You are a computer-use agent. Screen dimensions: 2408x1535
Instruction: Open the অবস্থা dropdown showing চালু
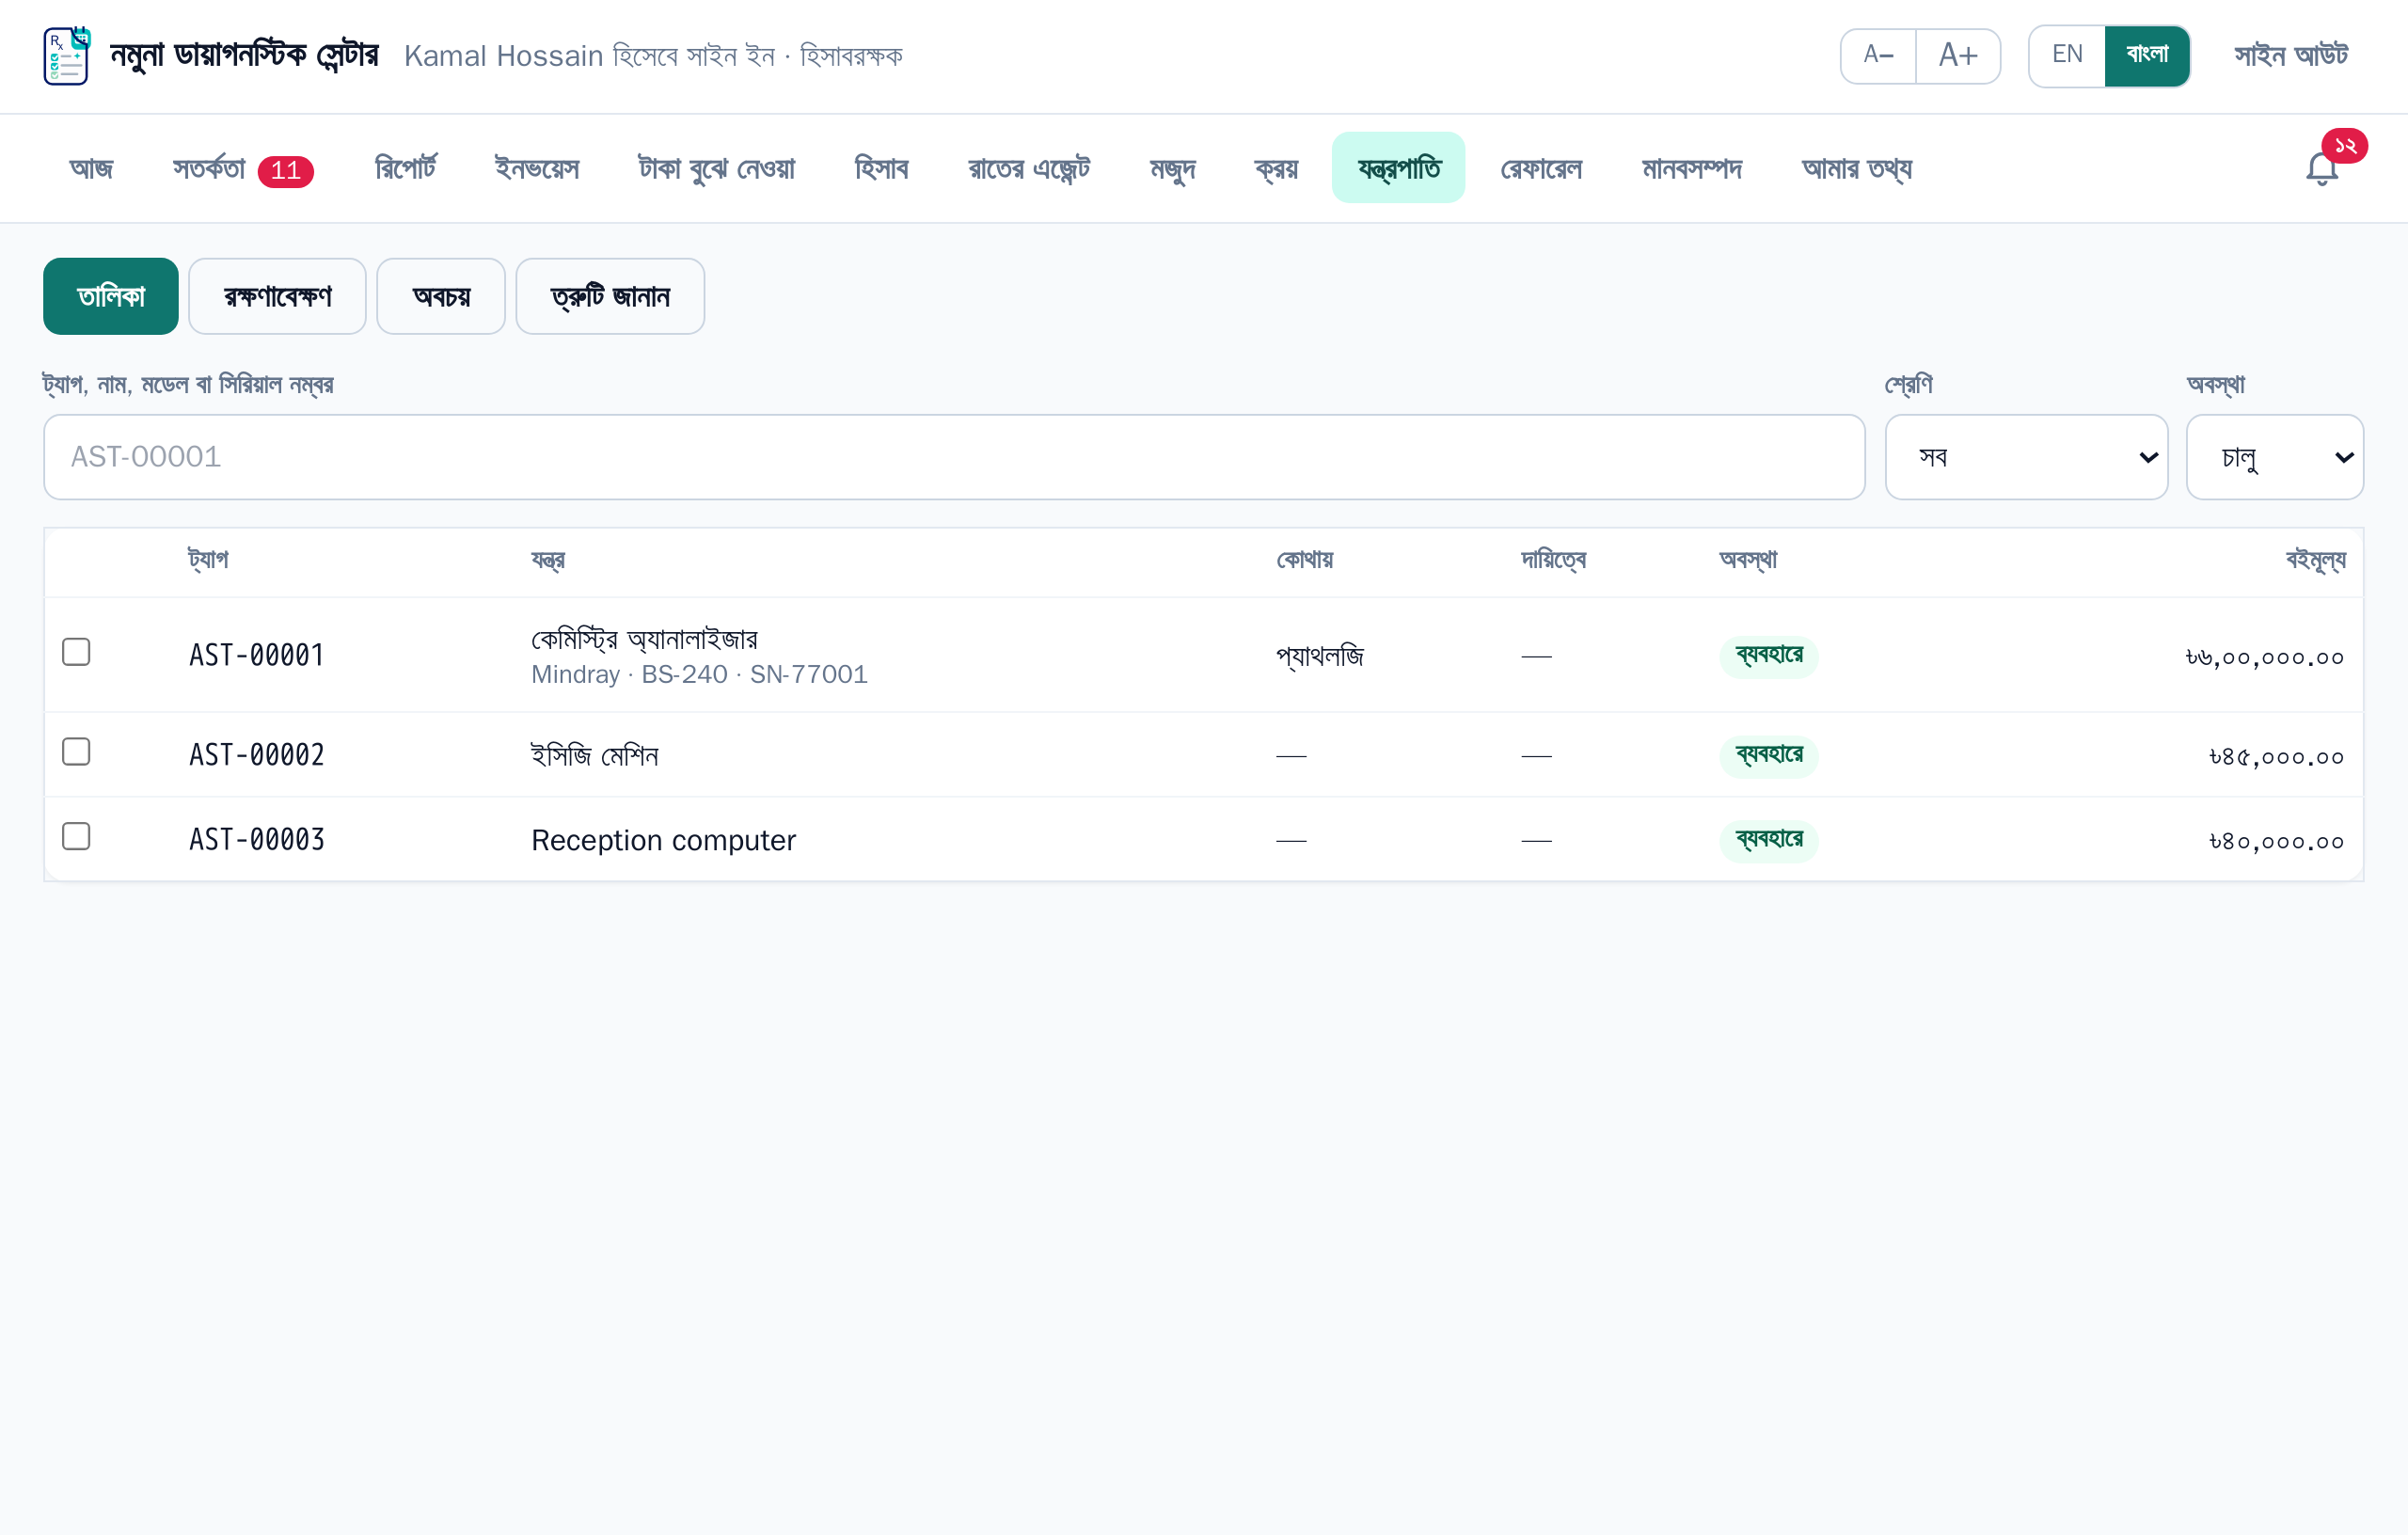(2274, 457)
